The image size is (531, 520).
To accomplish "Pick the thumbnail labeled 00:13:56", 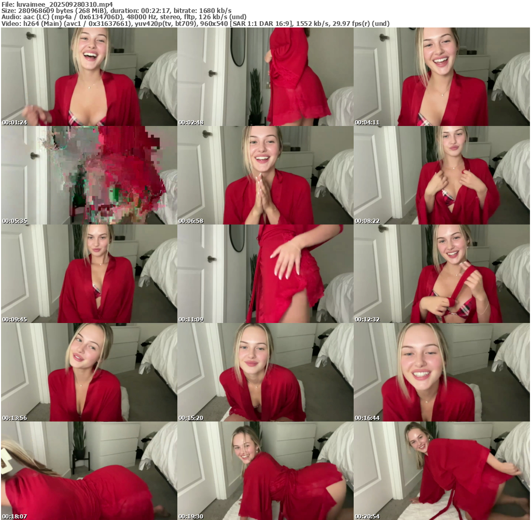I will pyautogui.click(x=89, y=372).
